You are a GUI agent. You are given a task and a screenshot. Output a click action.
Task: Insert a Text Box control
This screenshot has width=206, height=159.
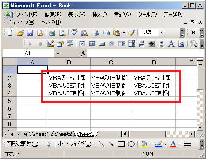coord(92,44)
